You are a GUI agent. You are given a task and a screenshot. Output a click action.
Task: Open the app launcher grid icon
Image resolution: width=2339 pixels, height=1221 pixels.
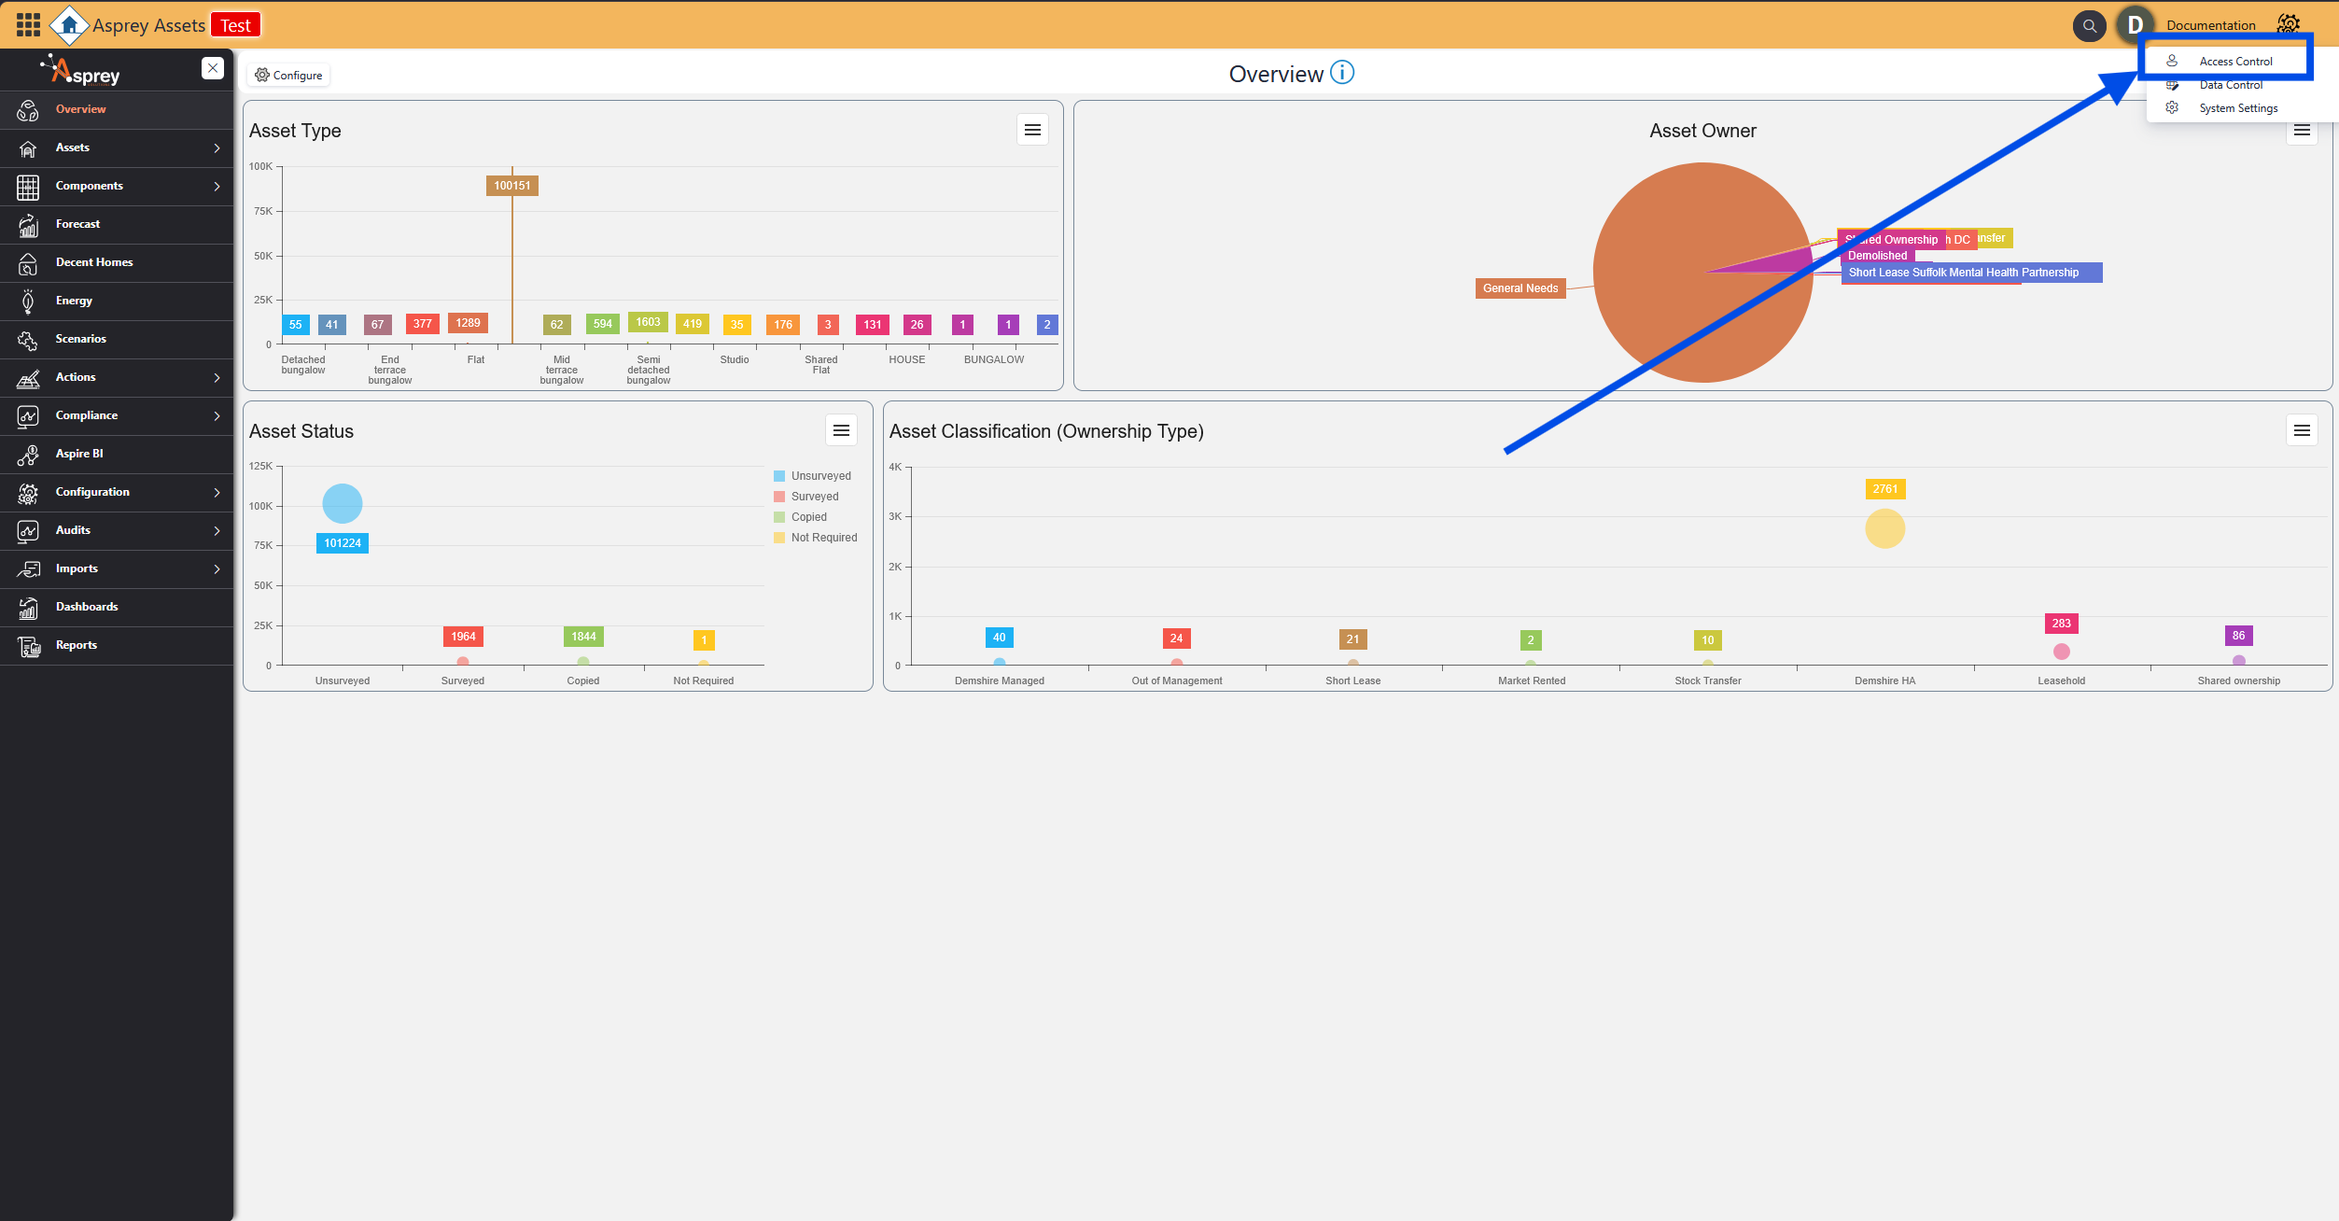(28, 24)
